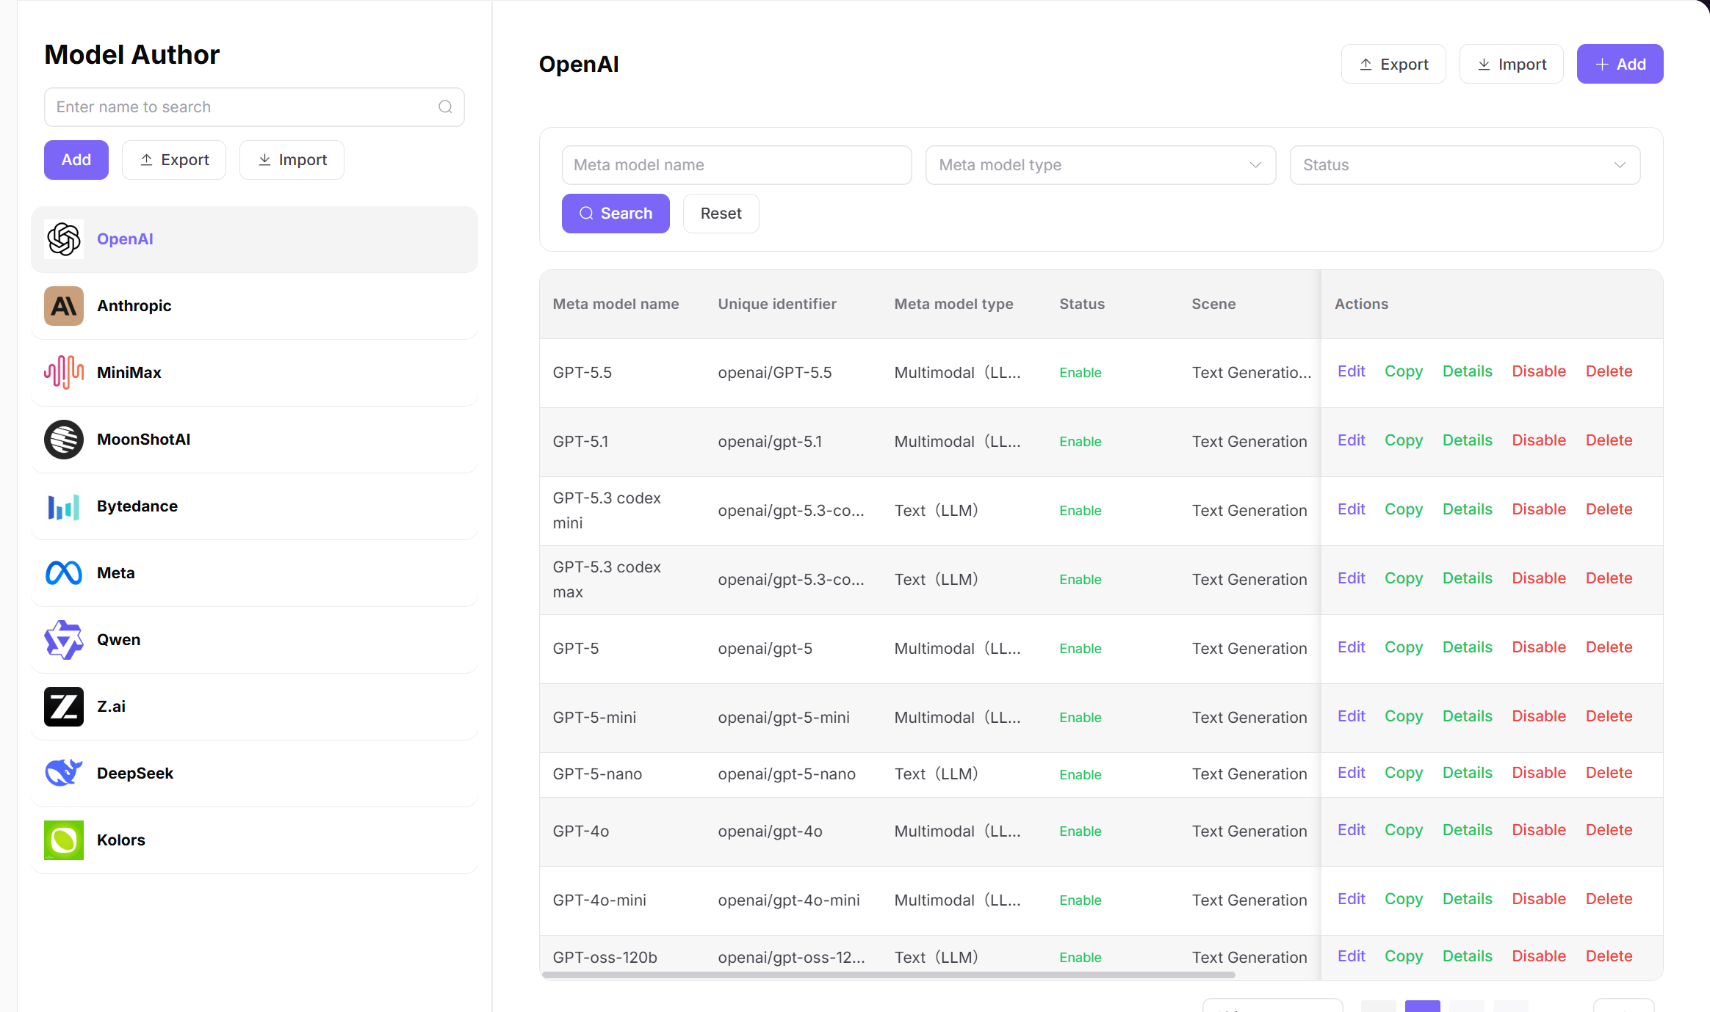Image resolution: width=1710 pixels, height=1012 pixels.
Task: Open the Status filter dropdown
Action: (x=1465, y=165)
